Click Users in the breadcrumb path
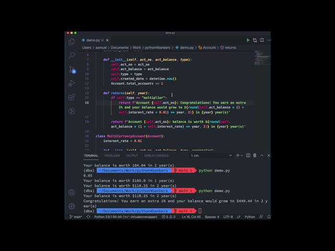335x251 pixels. click(87, 48)
